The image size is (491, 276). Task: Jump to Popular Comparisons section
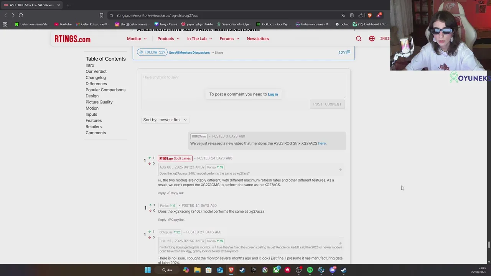point(105,90)
